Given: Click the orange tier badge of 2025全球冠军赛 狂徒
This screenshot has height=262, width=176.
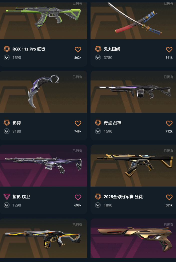Looking at the screenshot, I should 98,197.
